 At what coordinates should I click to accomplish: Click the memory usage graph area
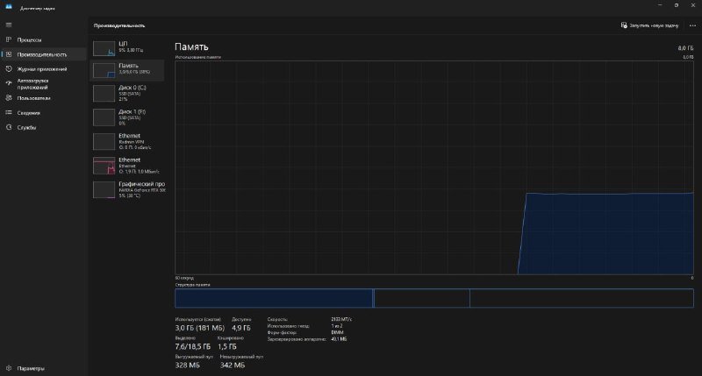click(x=434, y=167)
